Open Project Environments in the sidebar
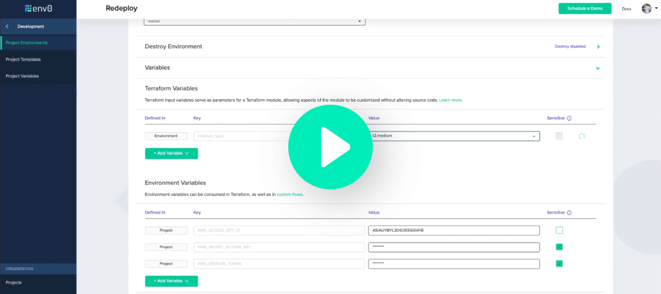The width and height of the screenshot is (661, 294). (x=39, y=43)
